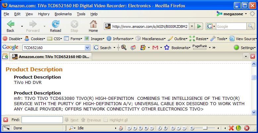
Task: Open the Bookmarks menu
Action: click(63, 14)
